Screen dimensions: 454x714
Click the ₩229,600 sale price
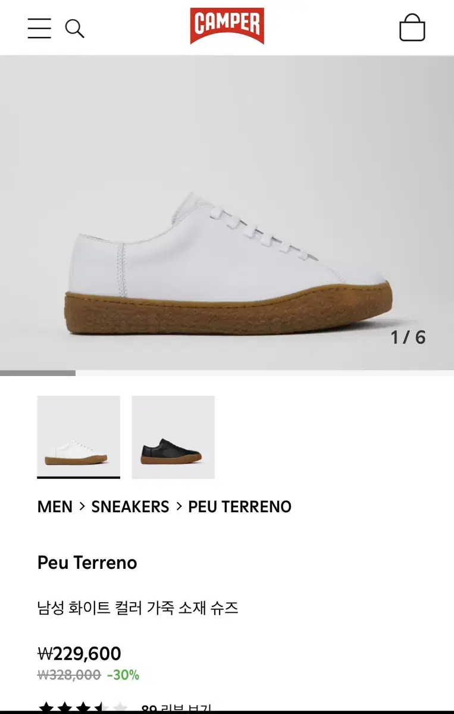tap(79, 653)
